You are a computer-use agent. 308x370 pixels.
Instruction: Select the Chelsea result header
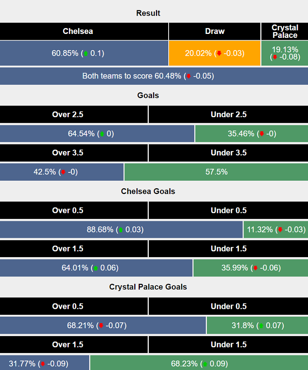pos(78,31)
